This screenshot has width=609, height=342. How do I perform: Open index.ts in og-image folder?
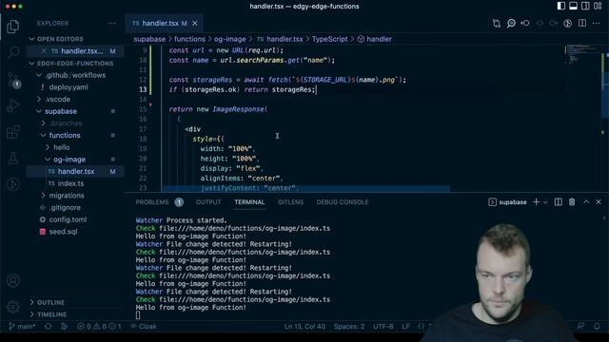tap(70, 183)
